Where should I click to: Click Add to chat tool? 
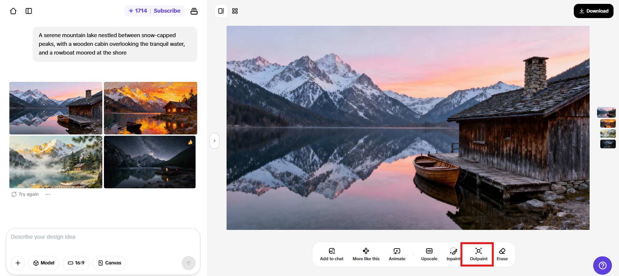tap(332, 254)
